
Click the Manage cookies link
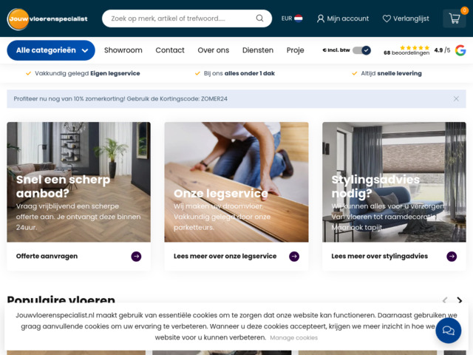(294, 338)
